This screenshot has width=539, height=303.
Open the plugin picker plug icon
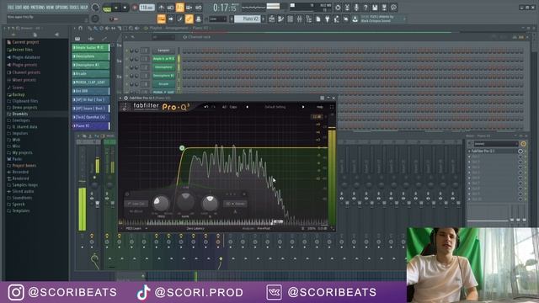pyautogui.click(x=328, y=19)
